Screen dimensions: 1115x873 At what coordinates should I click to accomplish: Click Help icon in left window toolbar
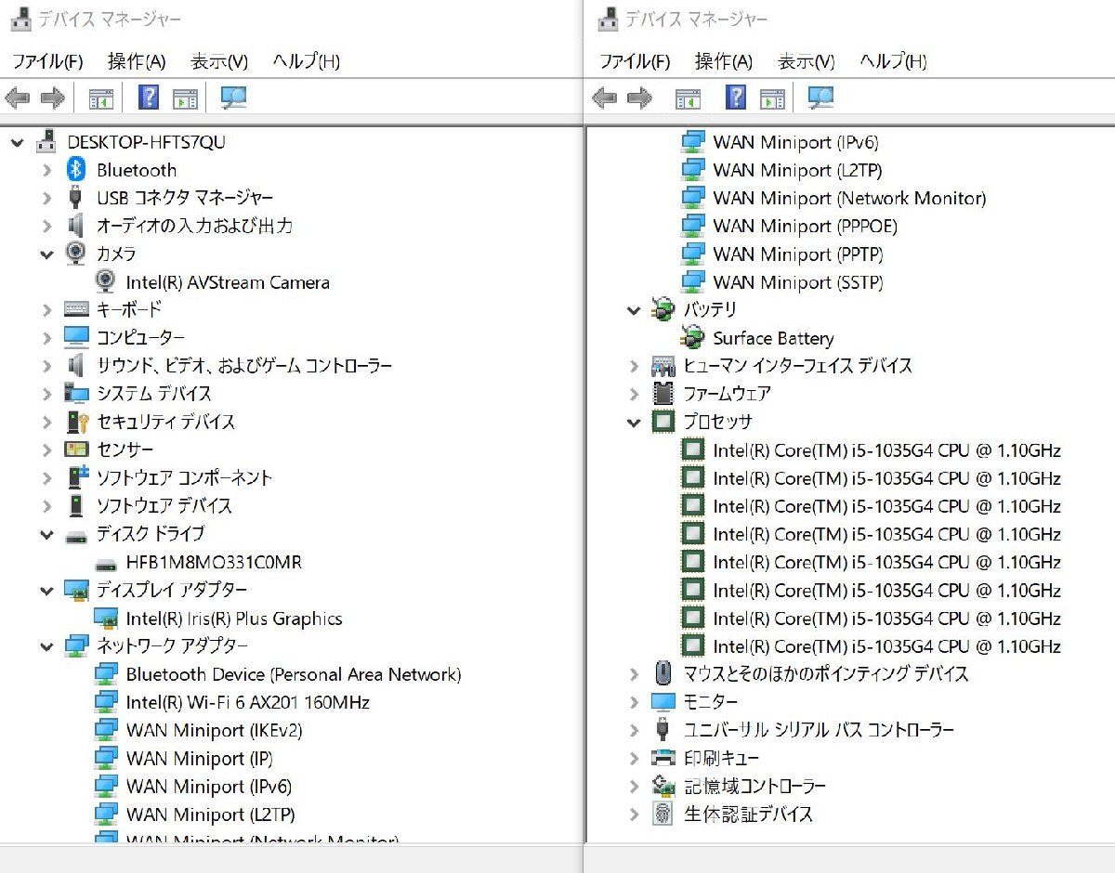tap(149, 98)
